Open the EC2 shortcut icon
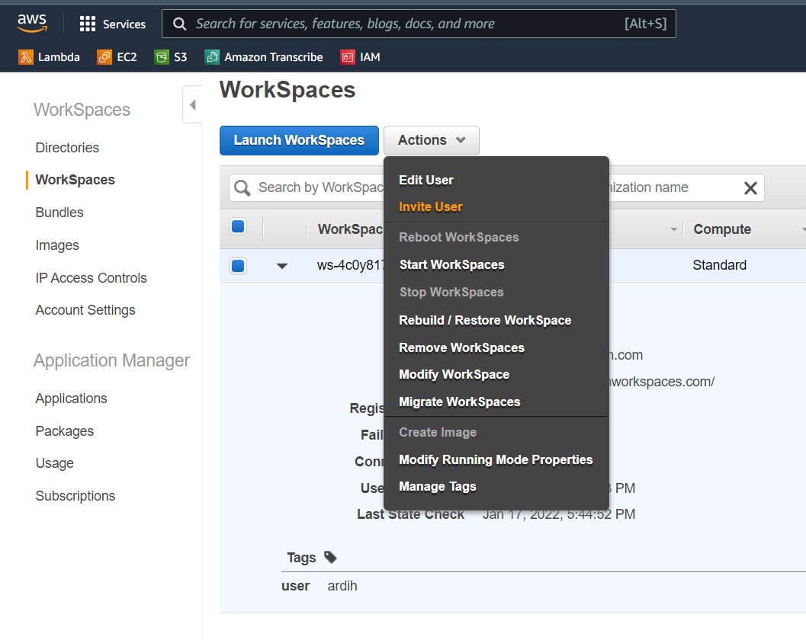The image size is (806, 640). [x=104, y=57]
